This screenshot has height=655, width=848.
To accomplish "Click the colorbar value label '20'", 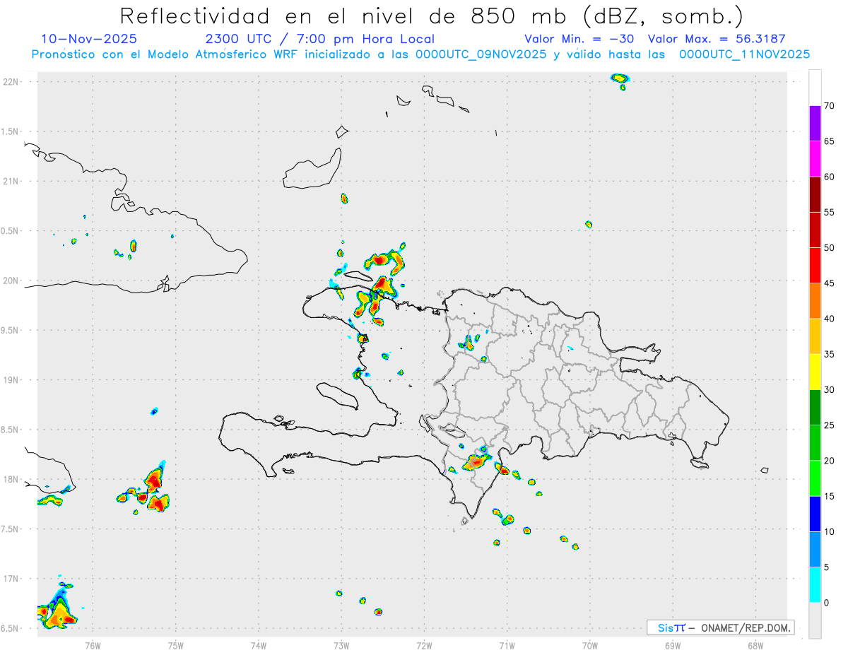I will pyautogui.click(x=830, y=461).
